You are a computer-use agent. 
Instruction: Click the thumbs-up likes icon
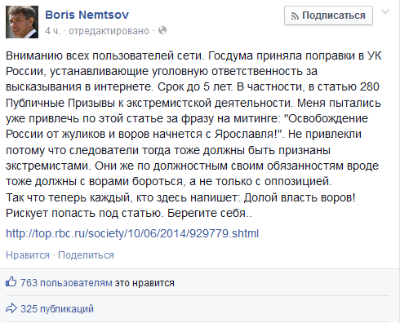(x=11, y=282)
